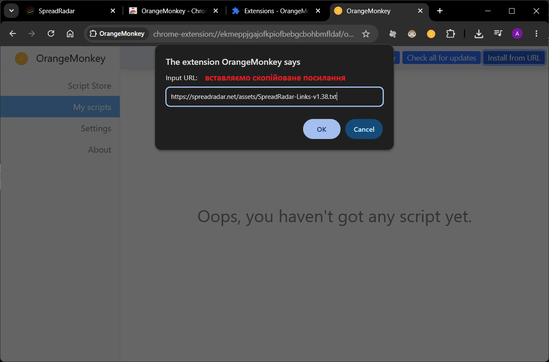Close the Extensions - OrangeMonkey tab

click(318, 11)
